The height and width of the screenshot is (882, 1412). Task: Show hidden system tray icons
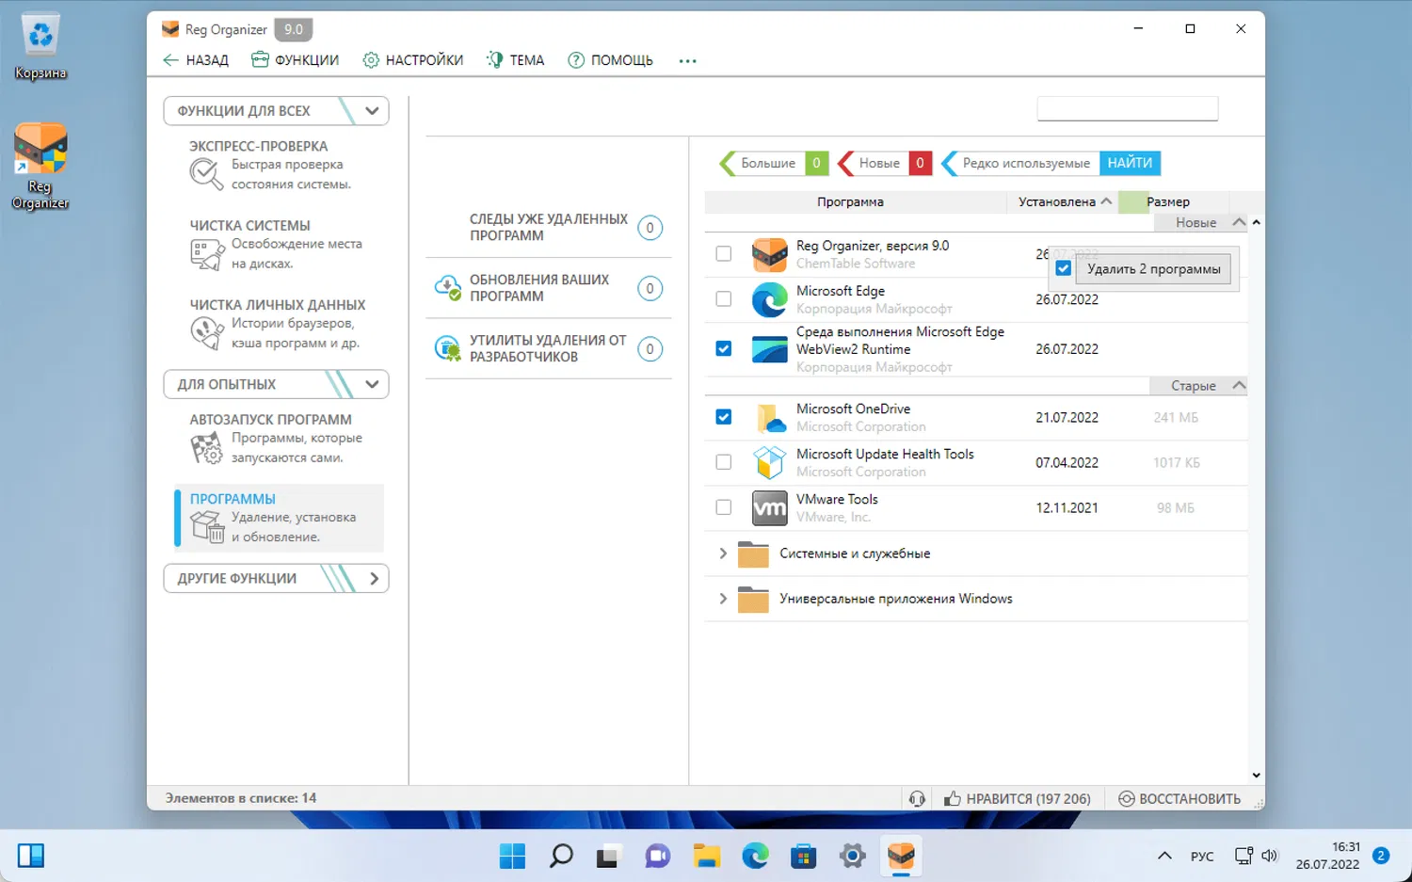click(x=1164, y=856)
